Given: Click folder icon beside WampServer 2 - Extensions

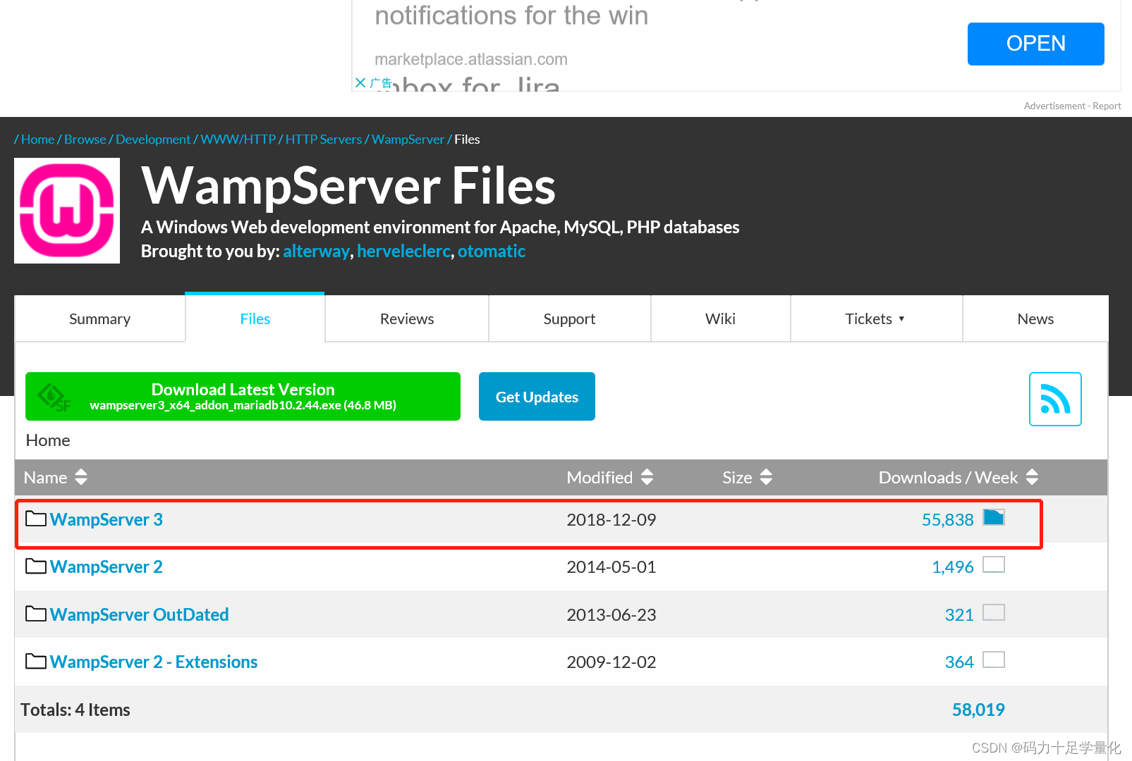Looking at the screenshot, I should point(36,661).
